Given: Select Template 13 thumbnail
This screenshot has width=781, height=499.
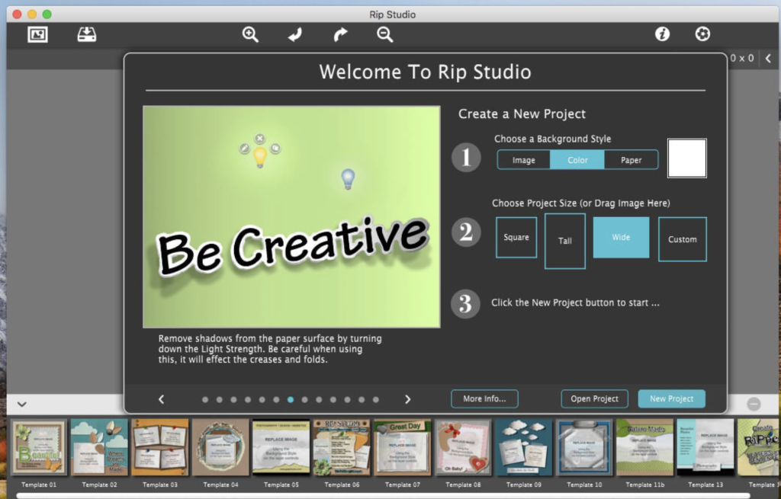Looking at the screenshot, I should [705, 448].
